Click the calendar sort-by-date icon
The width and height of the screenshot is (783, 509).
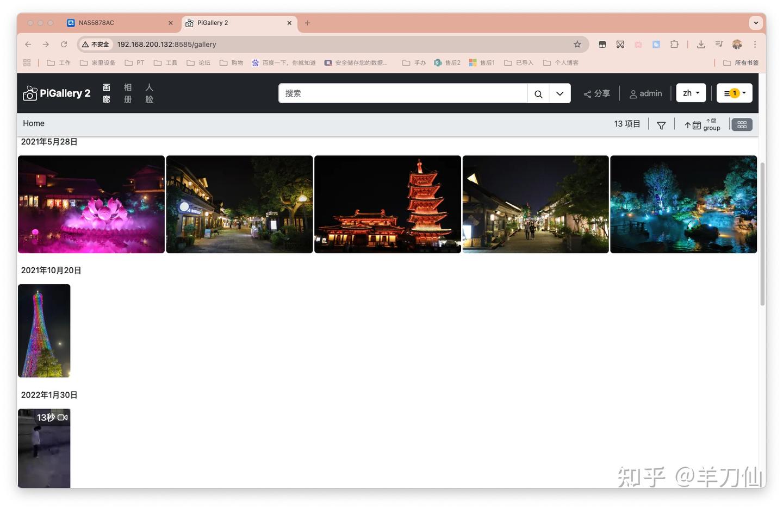pyautogui.click(x=697, y=125)
